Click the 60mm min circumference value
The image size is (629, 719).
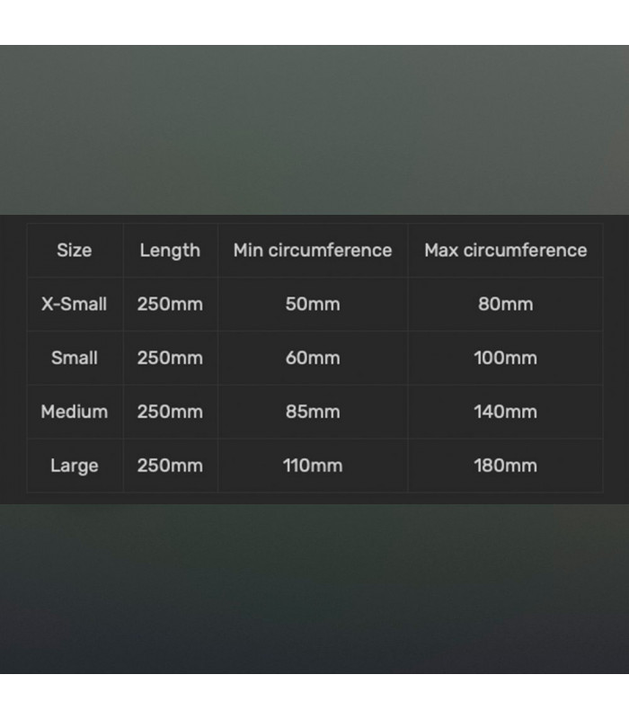pyautogui.click(x=313, y=358)
